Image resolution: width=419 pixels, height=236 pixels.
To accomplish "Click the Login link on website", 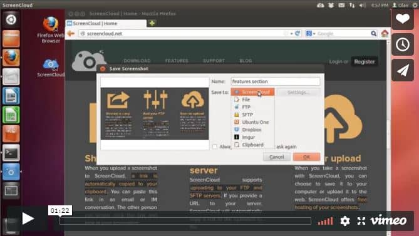I will click(335, 62).
